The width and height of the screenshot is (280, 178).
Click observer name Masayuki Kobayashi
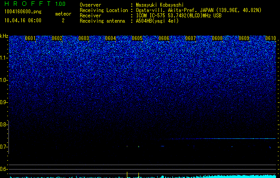[x=160, y=5]
